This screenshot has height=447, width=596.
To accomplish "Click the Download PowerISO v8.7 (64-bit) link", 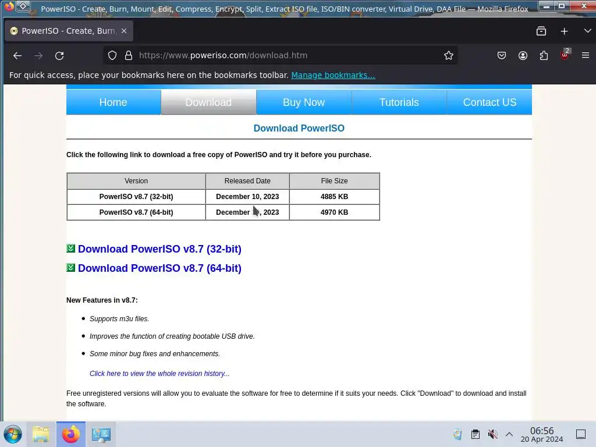I will point(159,268).
